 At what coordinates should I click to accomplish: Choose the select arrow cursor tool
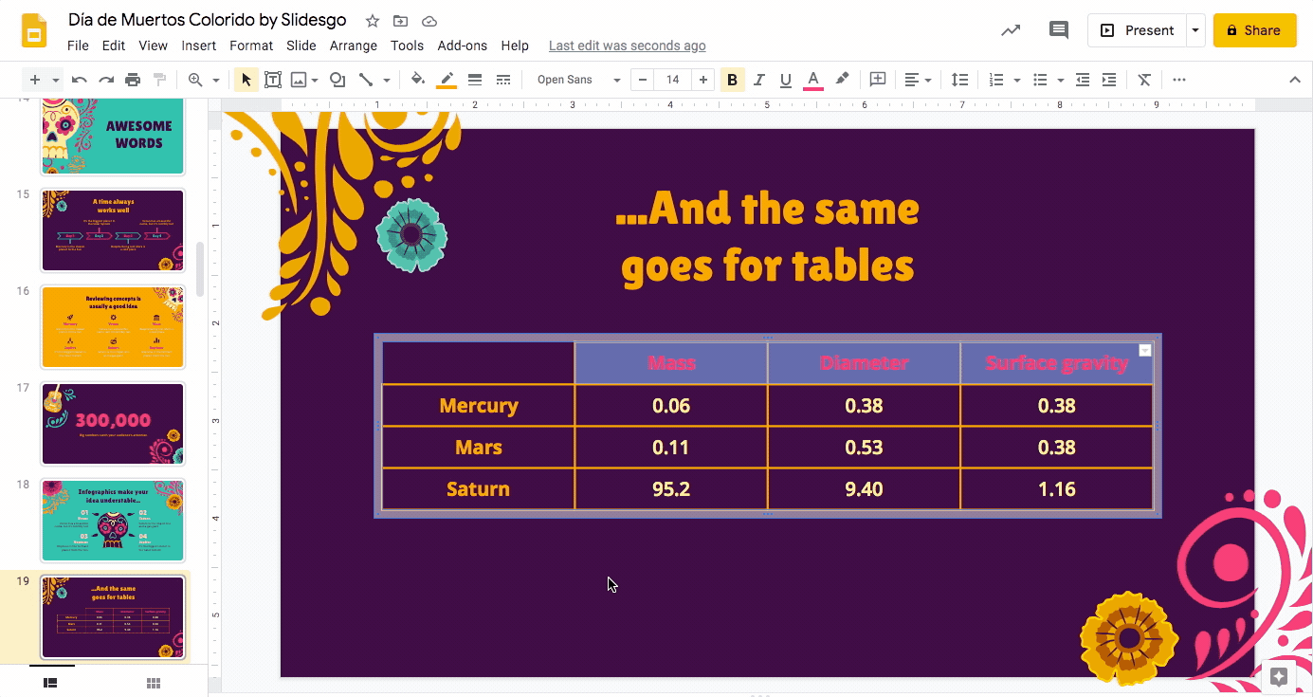[246, 80]
